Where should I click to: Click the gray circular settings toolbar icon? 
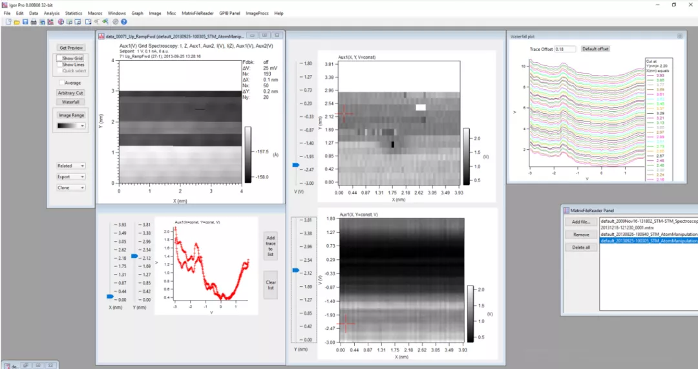click(x=115, y=21)
